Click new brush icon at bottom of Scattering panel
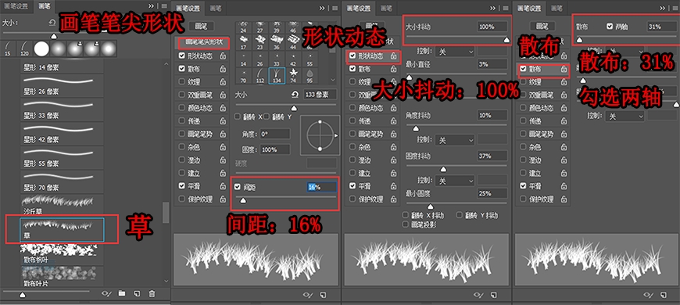 tap(664, 296)
